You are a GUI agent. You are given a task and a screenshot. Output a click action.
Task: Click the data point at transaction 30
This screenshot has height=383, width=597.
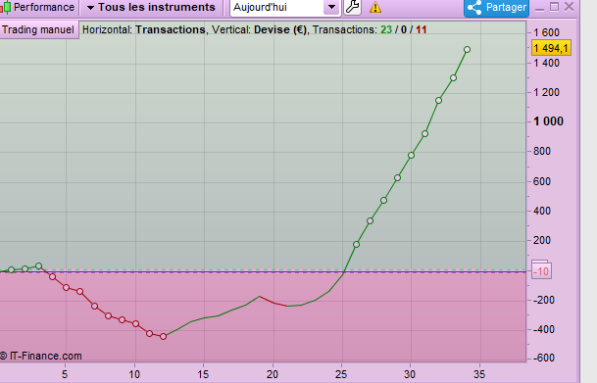[x=411, y=155]
